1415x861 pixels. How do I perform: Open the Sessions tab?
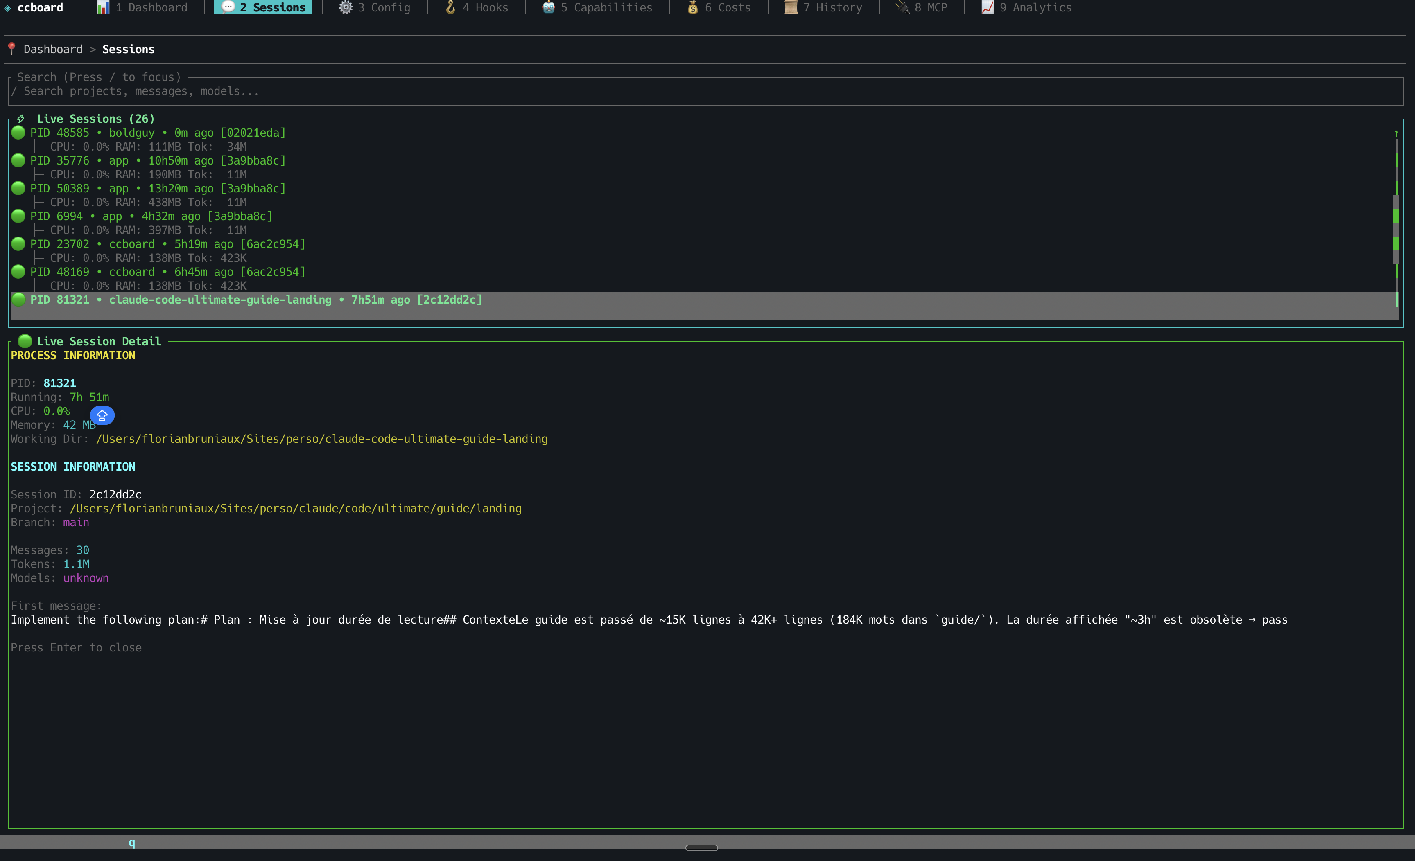262,7
